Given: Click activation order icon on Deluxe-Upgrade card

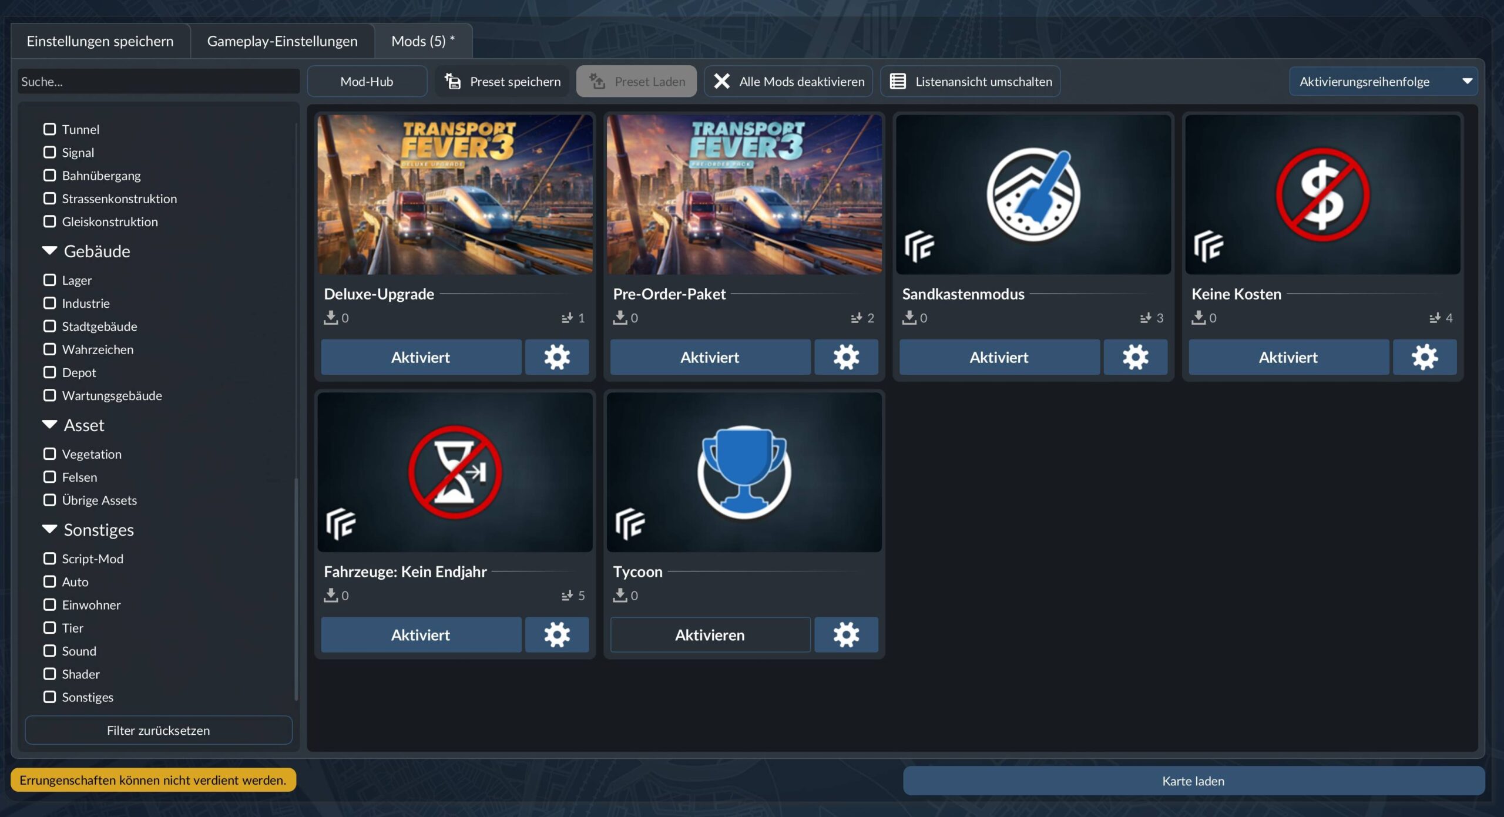Looking at the screenshot, I should tap(567, 318).
